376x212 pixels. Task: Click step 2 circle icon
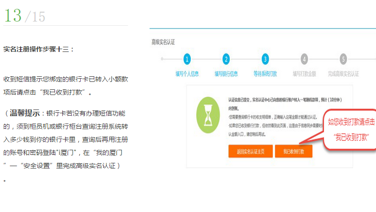click(x=226, y=59)
